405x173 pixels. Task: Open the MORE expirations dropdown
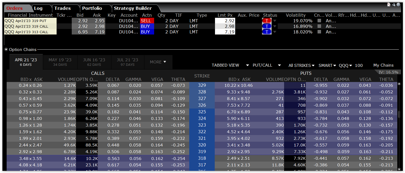pos(158,62)
